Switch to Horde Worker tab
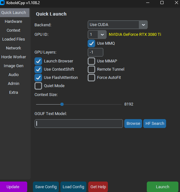The width and height of the screenshot is (180, 192). [14, 57]
